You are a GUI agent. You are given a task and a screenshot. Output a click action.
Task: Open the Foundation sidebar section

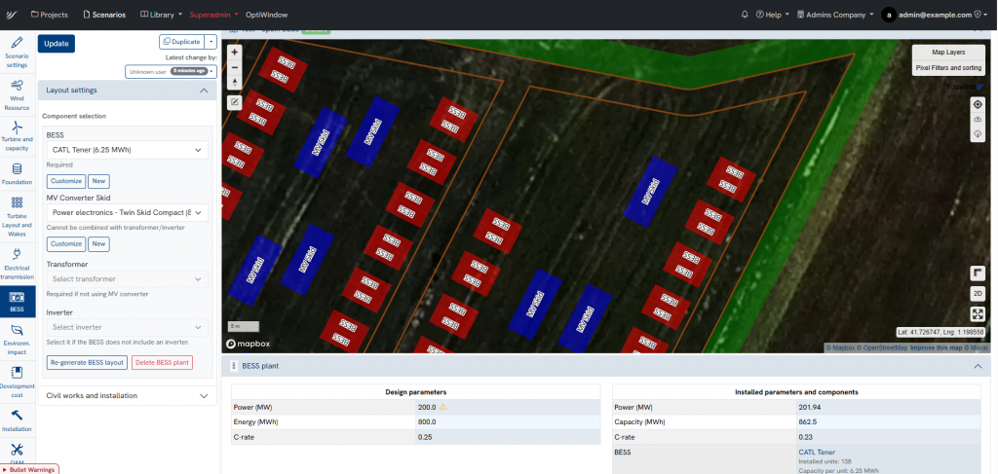point(18,173)
